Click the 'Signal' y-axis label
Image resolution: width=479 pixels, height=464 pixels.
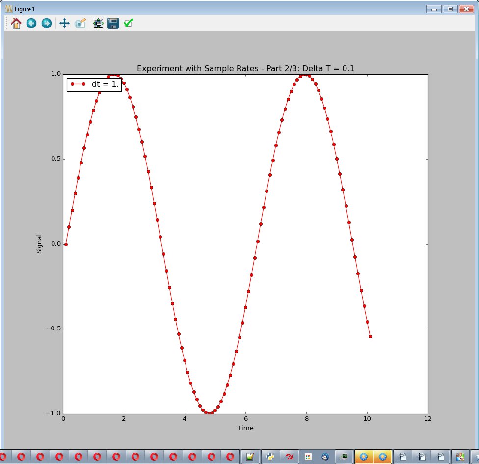point(39,244)
